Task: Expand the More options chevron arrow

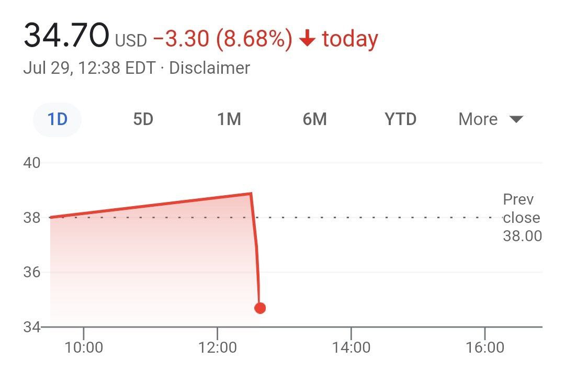Action: 516,119
